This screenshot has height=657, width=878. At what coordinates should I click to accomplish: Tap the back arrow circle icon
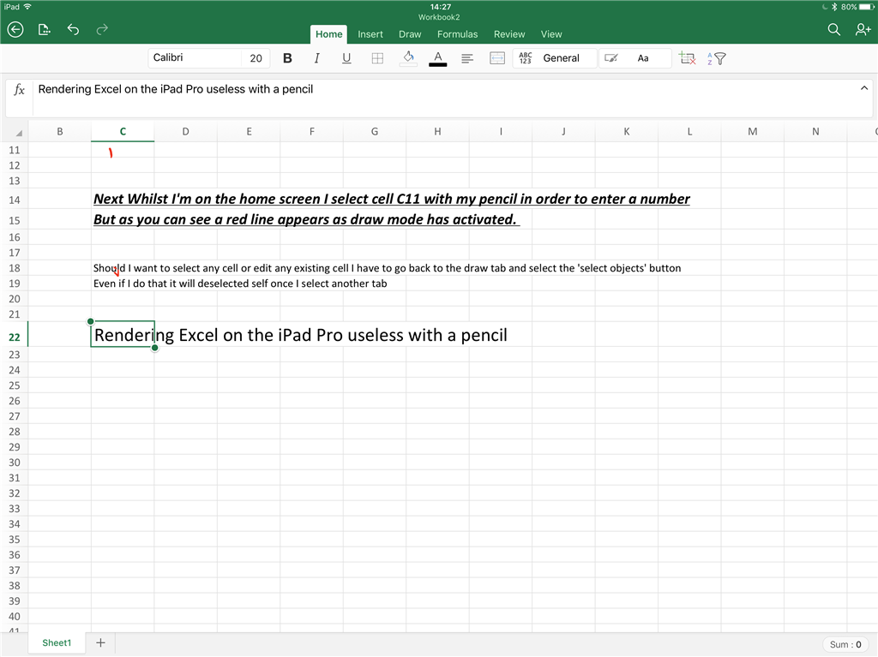(x=15, y=30)
